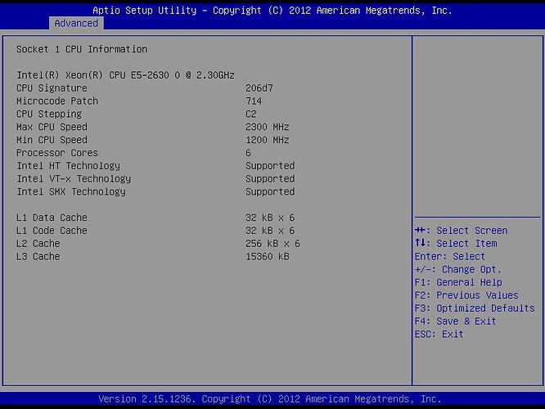545x409 pixels.
Task: Select the L2 Cache label
Action: tap(38, 243)
